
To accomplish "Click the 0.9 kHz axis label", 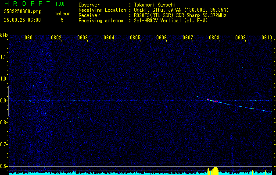I will pyautogui.click(x=4, y=101).
